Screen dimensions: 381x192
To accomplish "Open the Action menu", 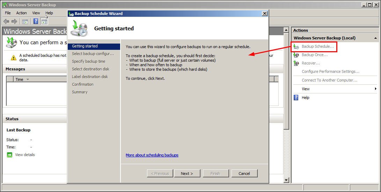I will tap(21, 13).
